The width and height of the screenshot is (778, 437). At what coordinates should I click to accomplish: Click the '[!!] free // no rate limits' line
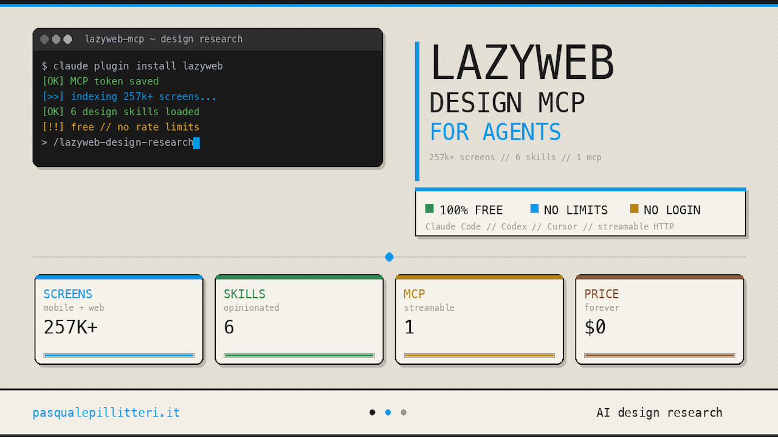pyautogui.click(x=120, y=127)
